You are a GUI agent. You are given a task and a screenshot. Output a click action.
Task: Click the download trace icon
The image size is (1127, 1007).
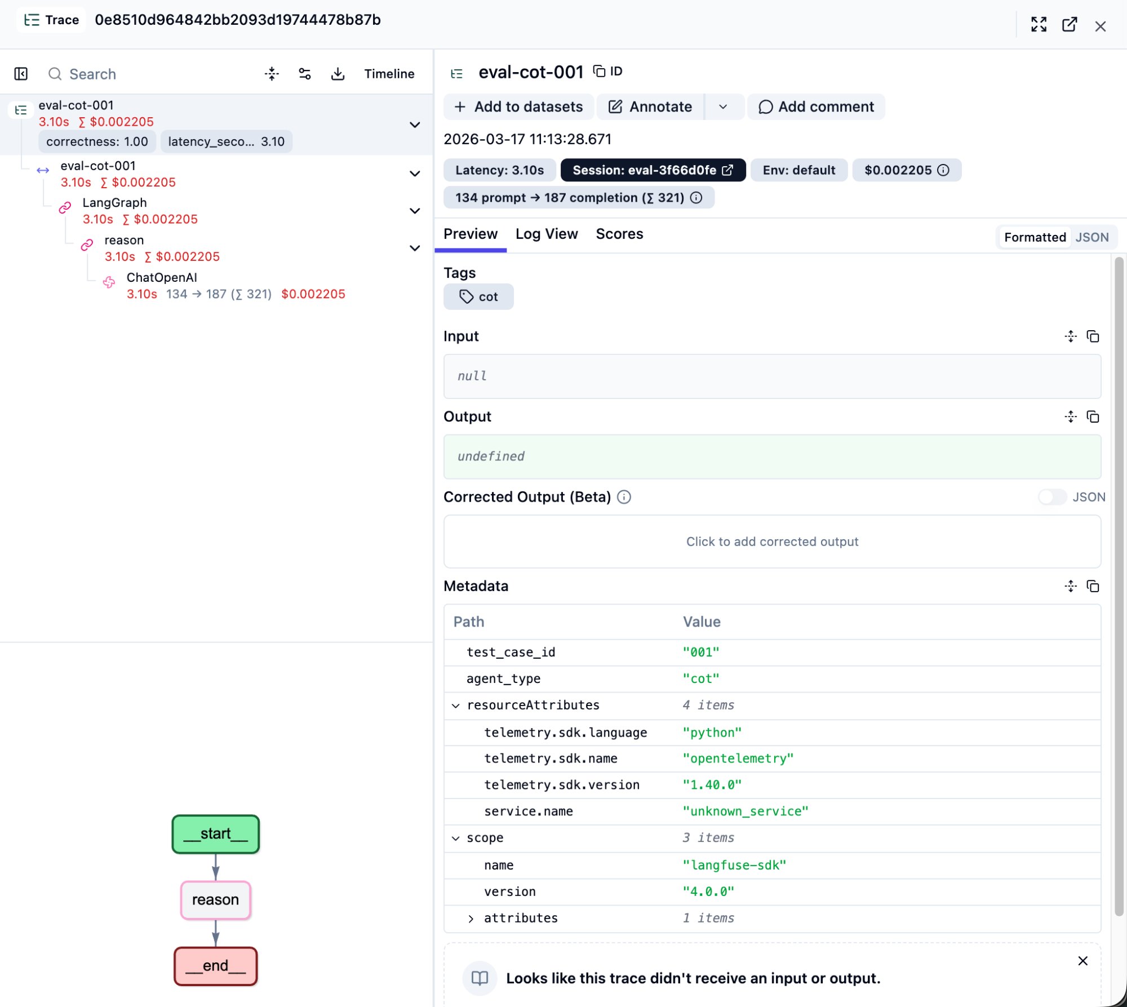[338, 74]
